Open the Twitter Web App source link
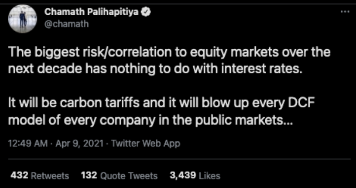This screenshot has height=188, width=356. pyautogui.click(x=146, y=143)
